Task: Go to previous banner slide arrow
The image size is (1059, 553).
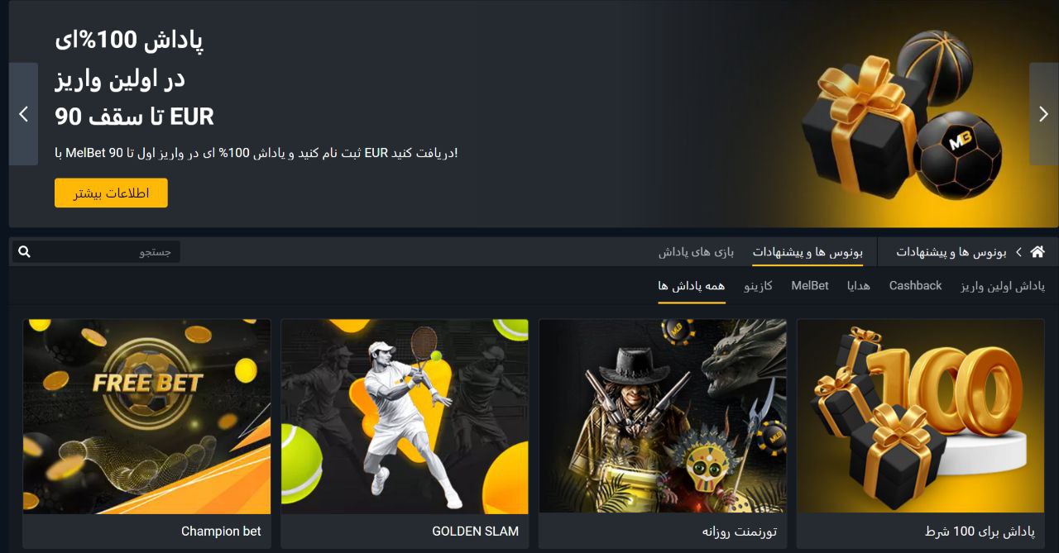Action: tap(23, 114)
